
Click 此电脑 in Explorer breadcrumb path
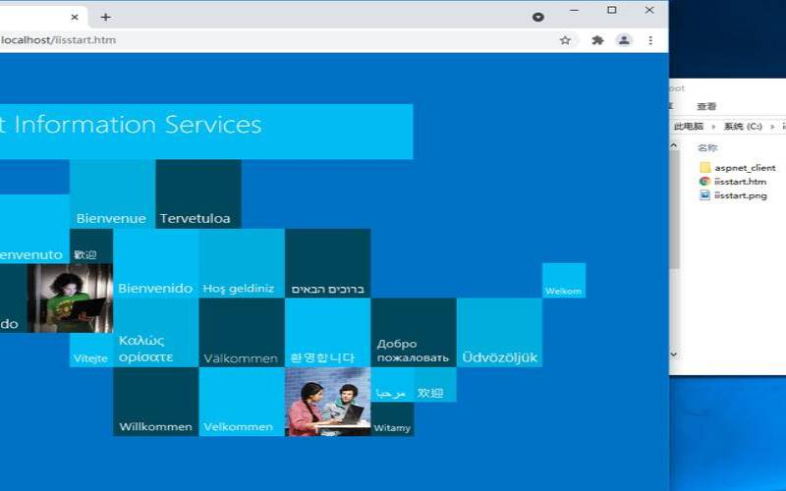(x=689, y=127)
